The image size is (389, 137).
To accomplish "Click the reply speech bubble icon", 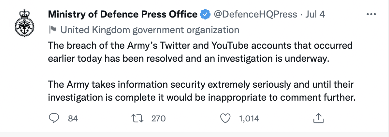I will [54, 118].
